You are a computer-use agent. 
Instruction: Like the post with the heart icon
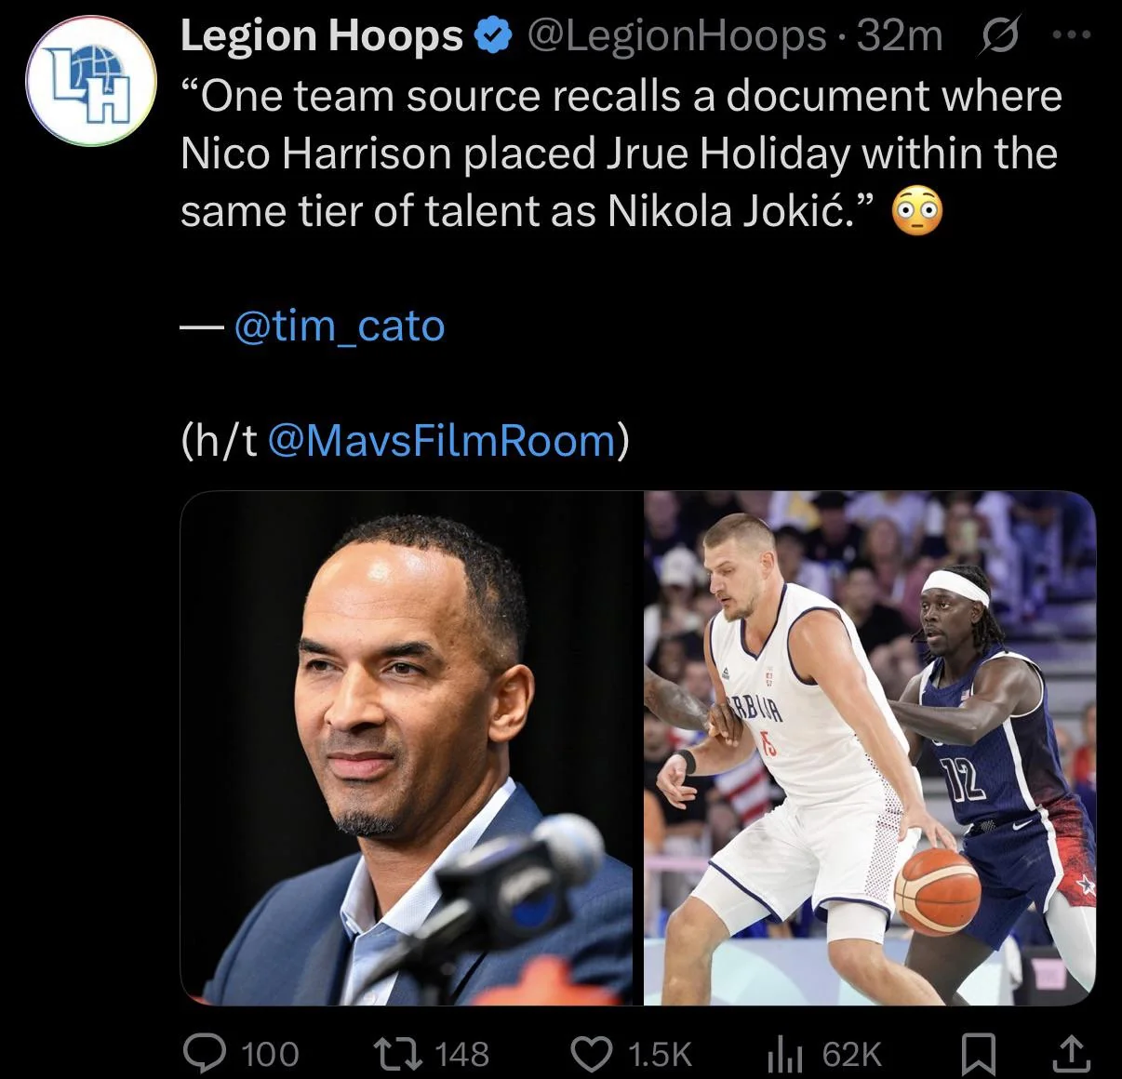pos(589,1053)
